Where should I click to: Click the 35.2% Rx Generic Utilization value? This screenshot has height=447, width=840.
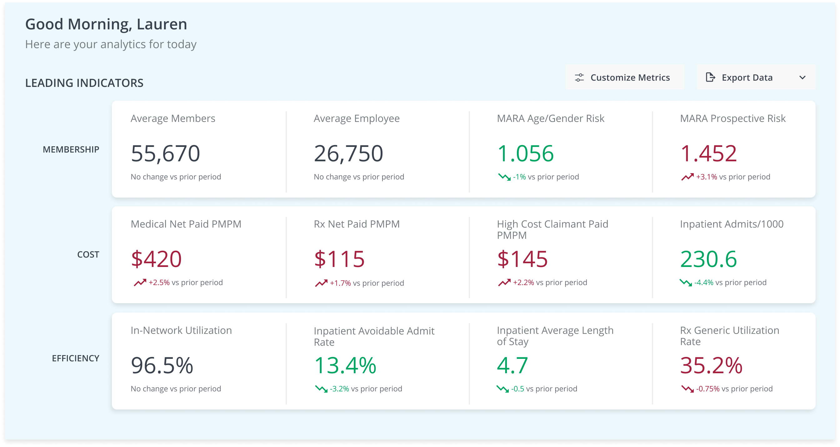[711, 365]
